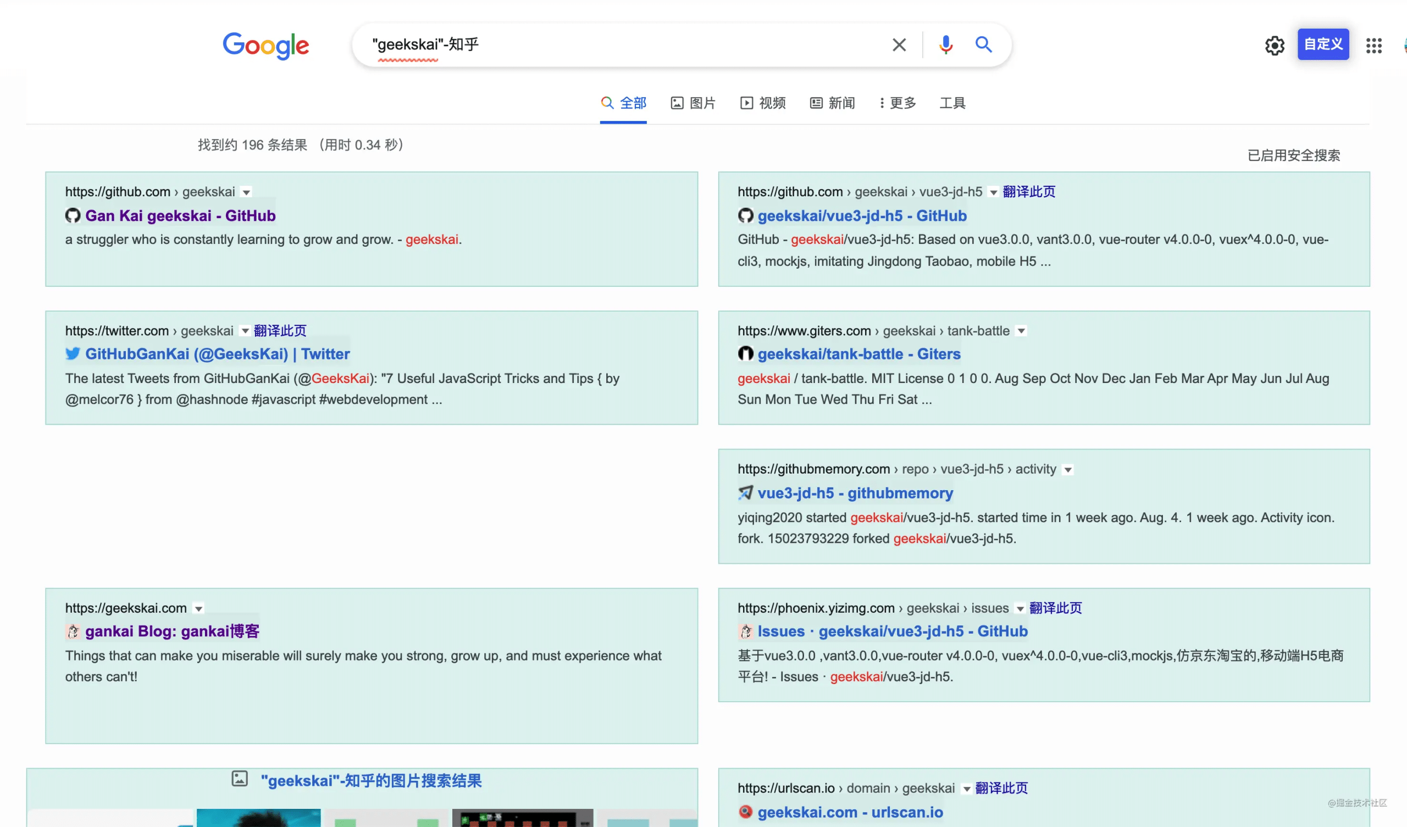
Task: Expand dropdown arrow after phoenix.yizimg.com issues URL
Action: click(x=1020, y=609)
